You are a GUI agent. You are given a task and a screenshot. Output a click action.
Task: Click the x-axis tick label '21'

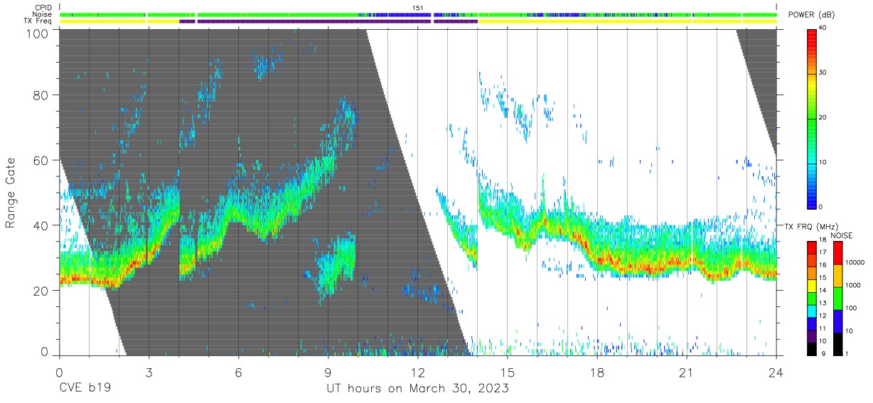point(687,373)
